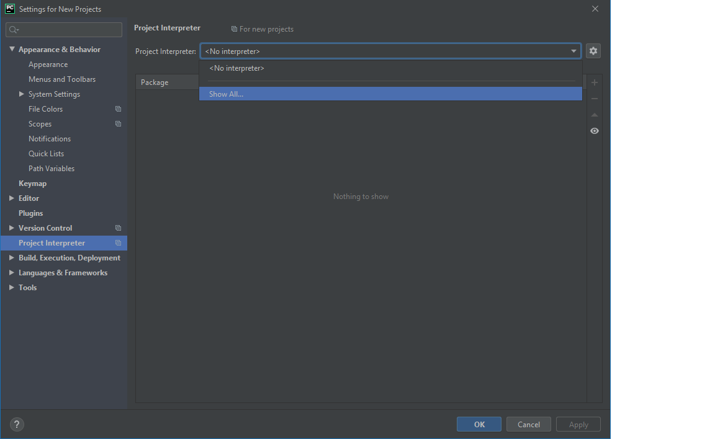This screenshot has width=715, height=439.
Task: Click the badge icon beside Version Control
Action: pyautogui.click(x=118, y=228)
